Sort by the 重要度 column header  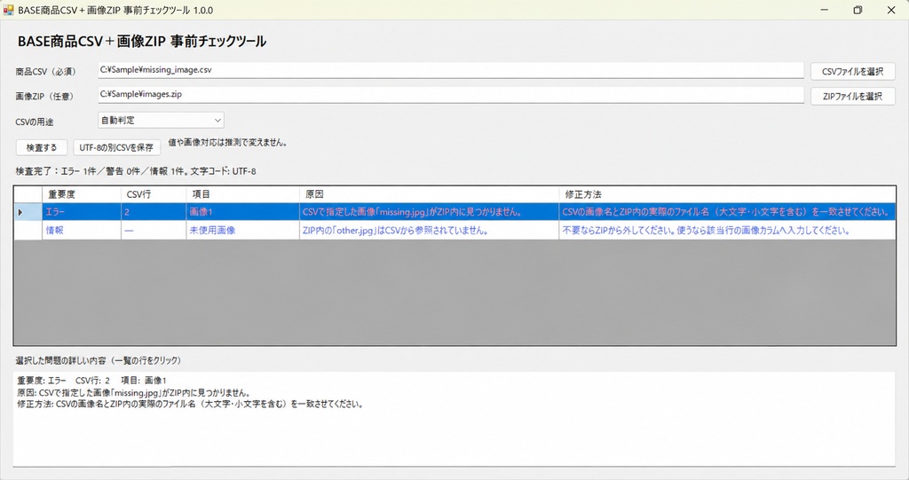point(83,194)
